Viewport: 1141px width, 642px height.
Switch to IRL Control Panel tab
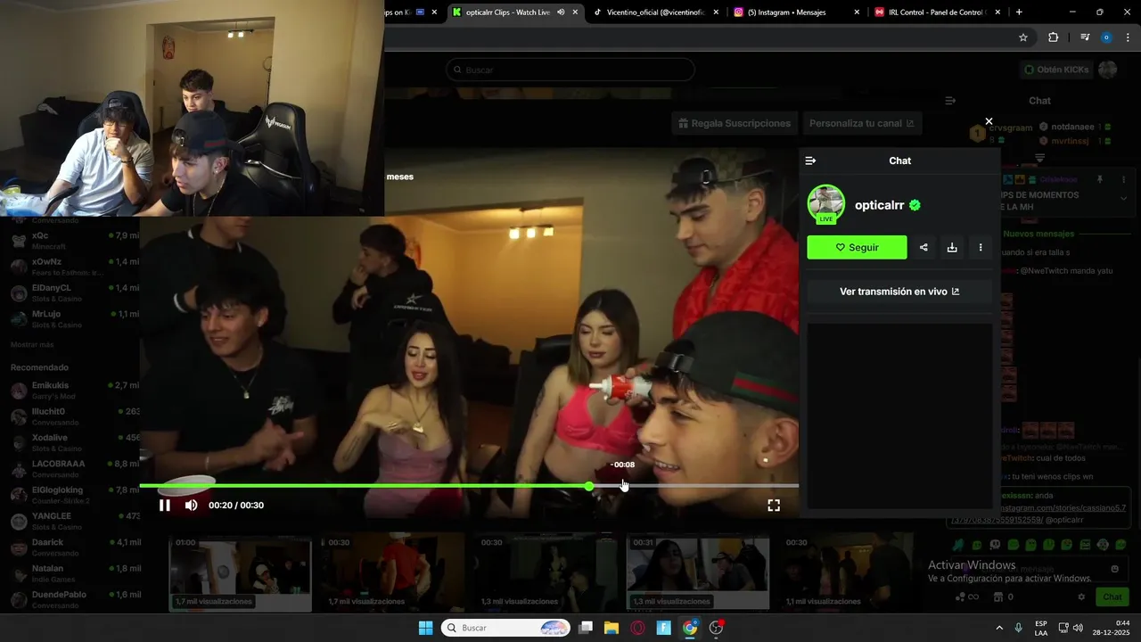click(936, 12)
